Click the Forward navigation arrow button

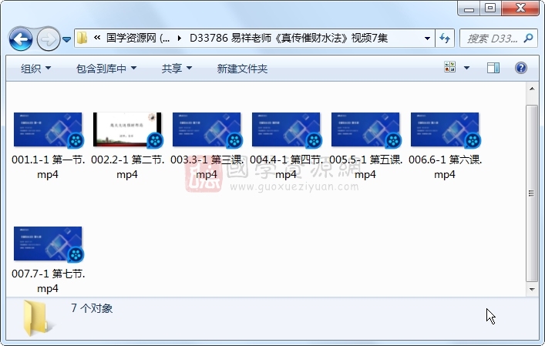[x=48, y=38]
